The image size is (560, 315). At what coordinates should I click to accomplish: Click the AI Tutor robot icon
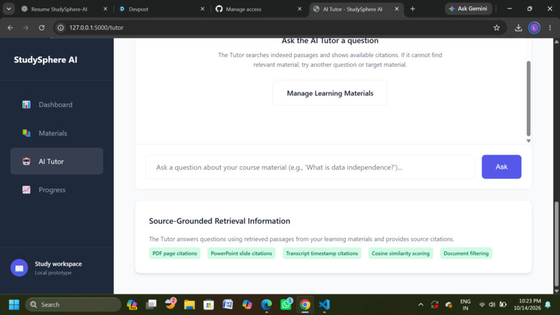point(26,161)
